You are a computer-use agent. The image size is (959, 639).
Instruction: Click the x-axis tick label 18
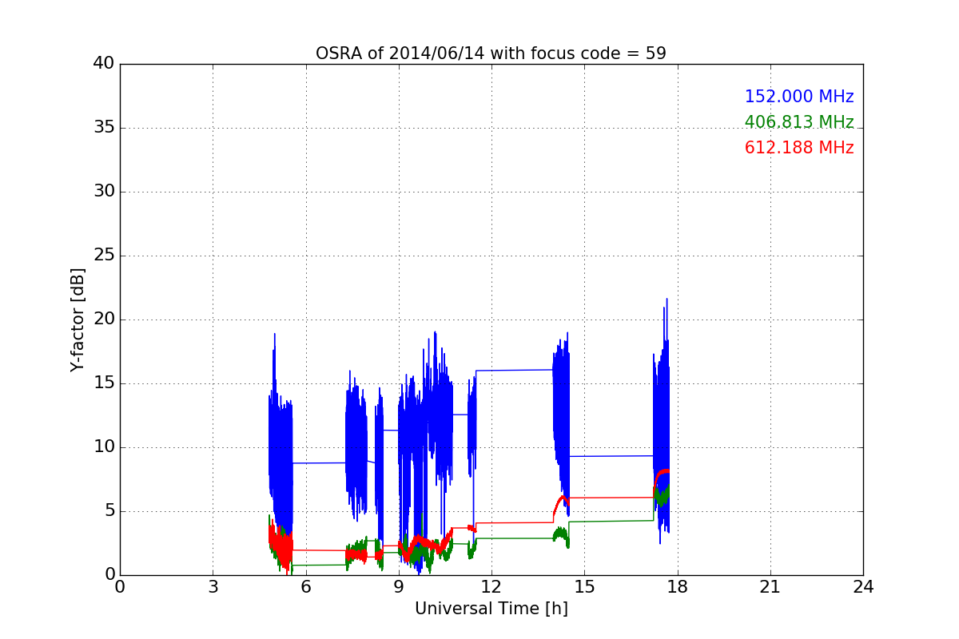[x=677, y=587]
